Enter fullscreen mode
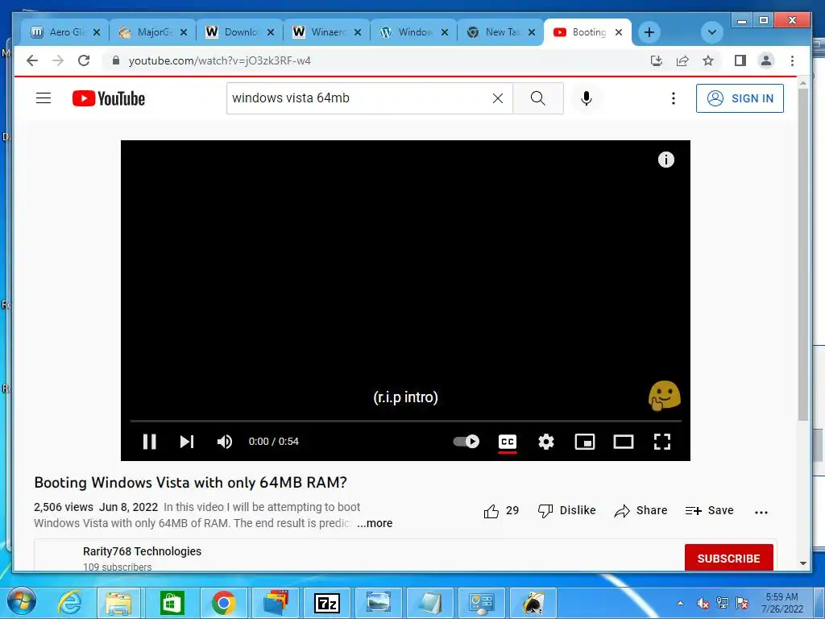Viewport: 825px width, 619px height. tap(662, 441)
